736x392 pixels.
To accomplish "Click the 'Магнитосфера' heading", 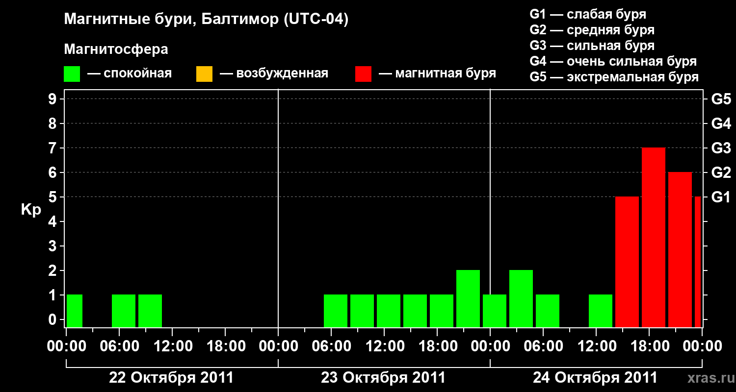I will (x=116, y=49).
